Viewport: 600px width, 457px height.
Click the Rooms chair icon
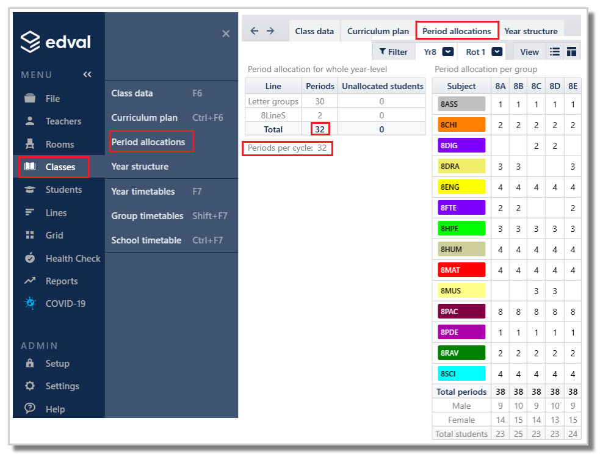30,144
